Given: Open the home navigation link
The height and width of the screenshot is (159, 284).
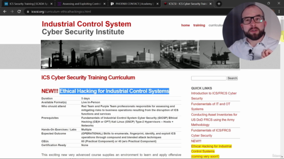Looking at the screenshot, I should (x=185, y=25).
